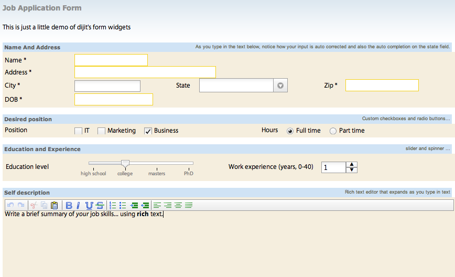This screenshot has height=277, width=455.
Task: Toggle strikethrough formatting
Action: [x=100, y=205]
